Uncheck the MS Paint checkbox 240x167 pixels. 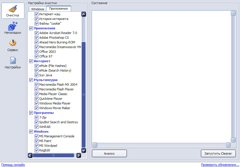(36, 141)
